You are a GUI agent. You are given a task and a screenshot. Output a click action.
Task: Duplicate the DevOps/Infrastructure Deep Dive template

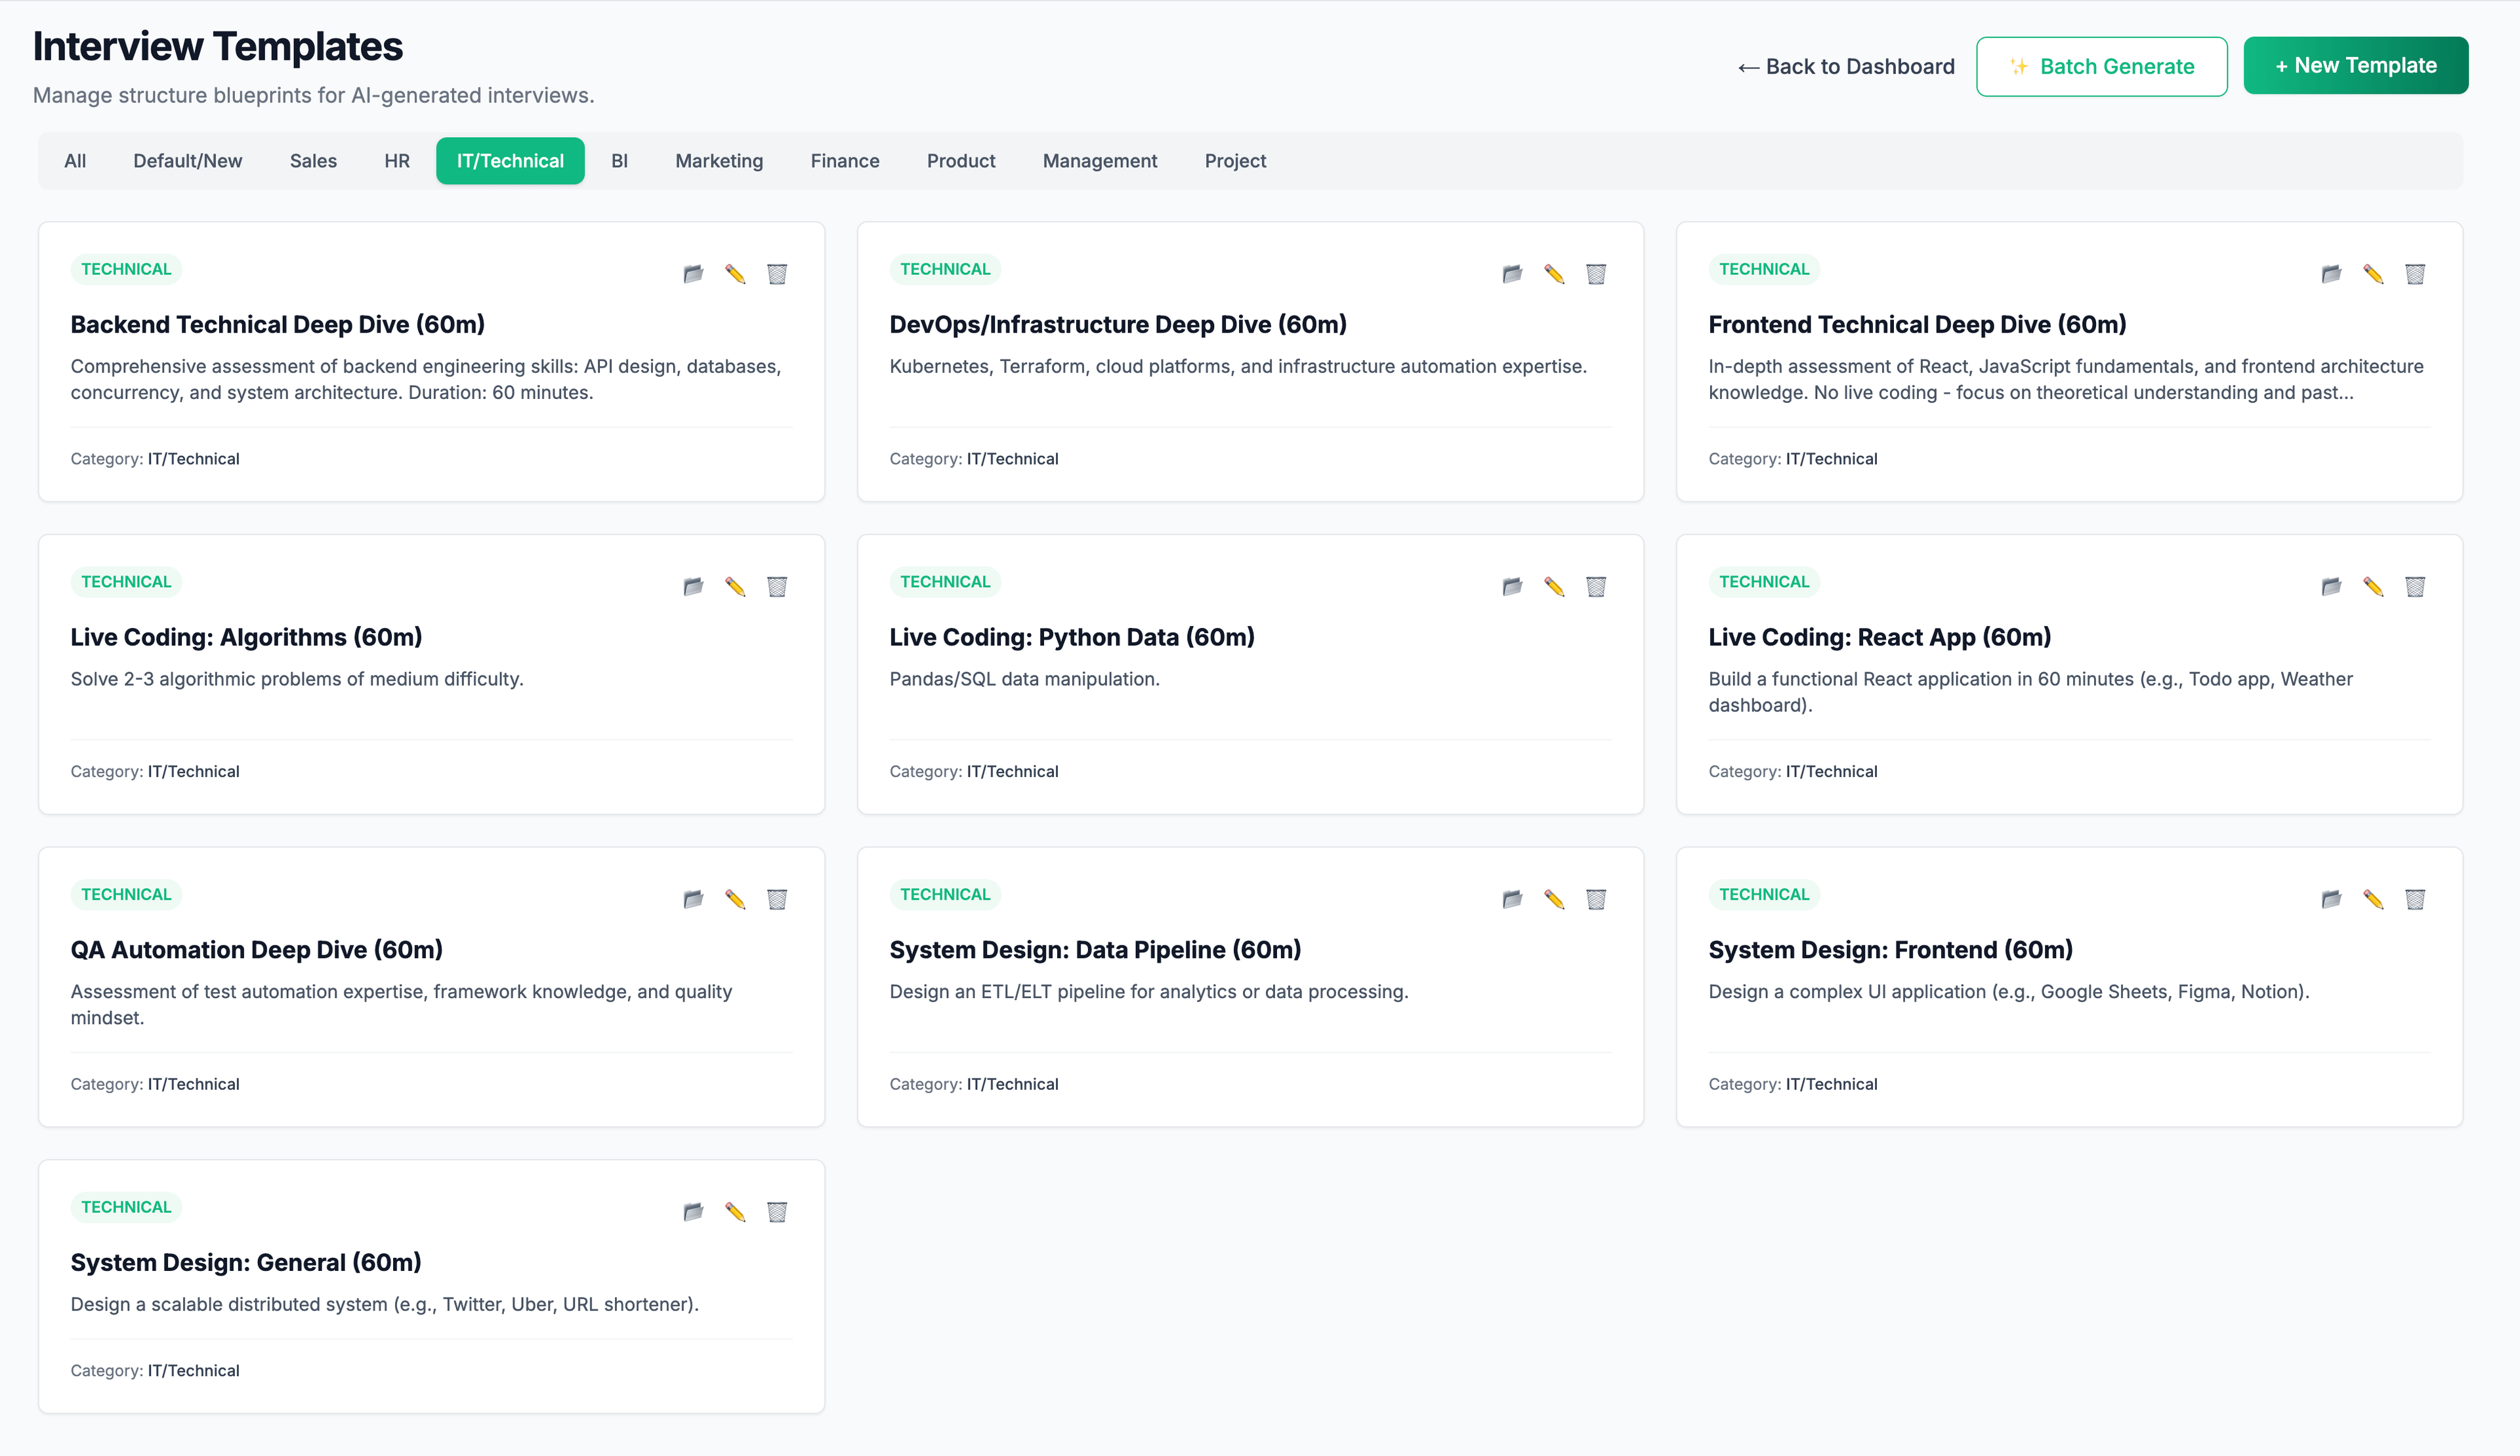[x=1511, y=274]
